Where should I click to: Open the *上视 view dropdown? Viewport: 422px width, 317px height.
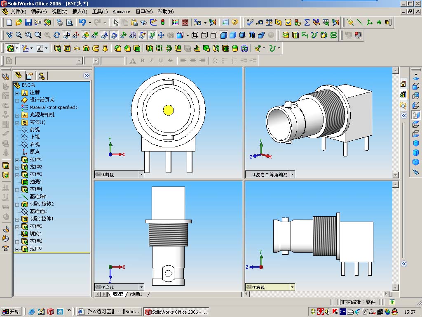pyautogui.click(x=142, y=287)
